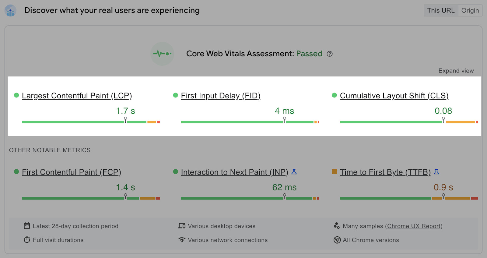Click the network icon beside Various network connections

182,240
